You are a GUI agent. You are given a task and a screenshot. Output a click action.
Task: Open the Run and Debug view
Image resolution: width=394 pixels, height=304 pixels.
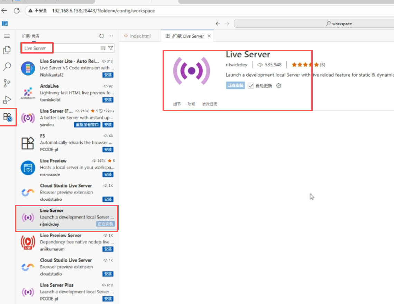pyautogui.click(x=7, y=100)
